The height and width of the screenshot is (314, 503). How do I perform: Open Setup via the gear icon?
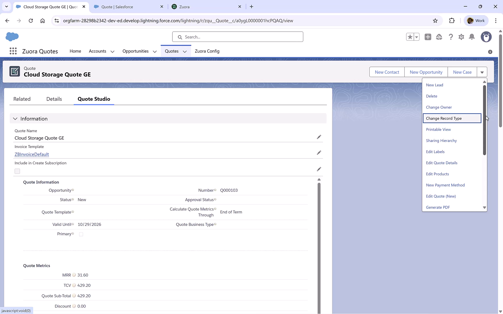(461, 37)
